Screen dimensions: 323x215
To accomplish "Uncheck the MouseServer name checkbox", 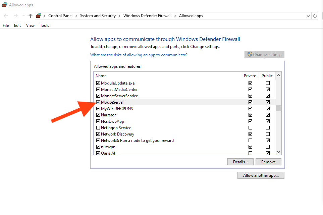I will [x=98, y=102].
